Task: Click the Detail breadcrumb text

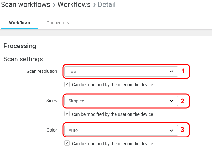Action: (106, 5)
